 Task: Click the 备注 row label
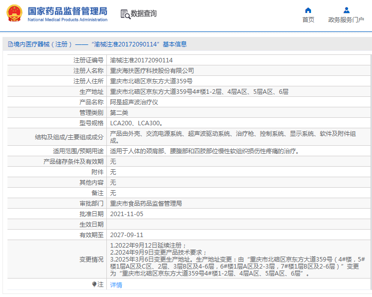tap(97, 193)
